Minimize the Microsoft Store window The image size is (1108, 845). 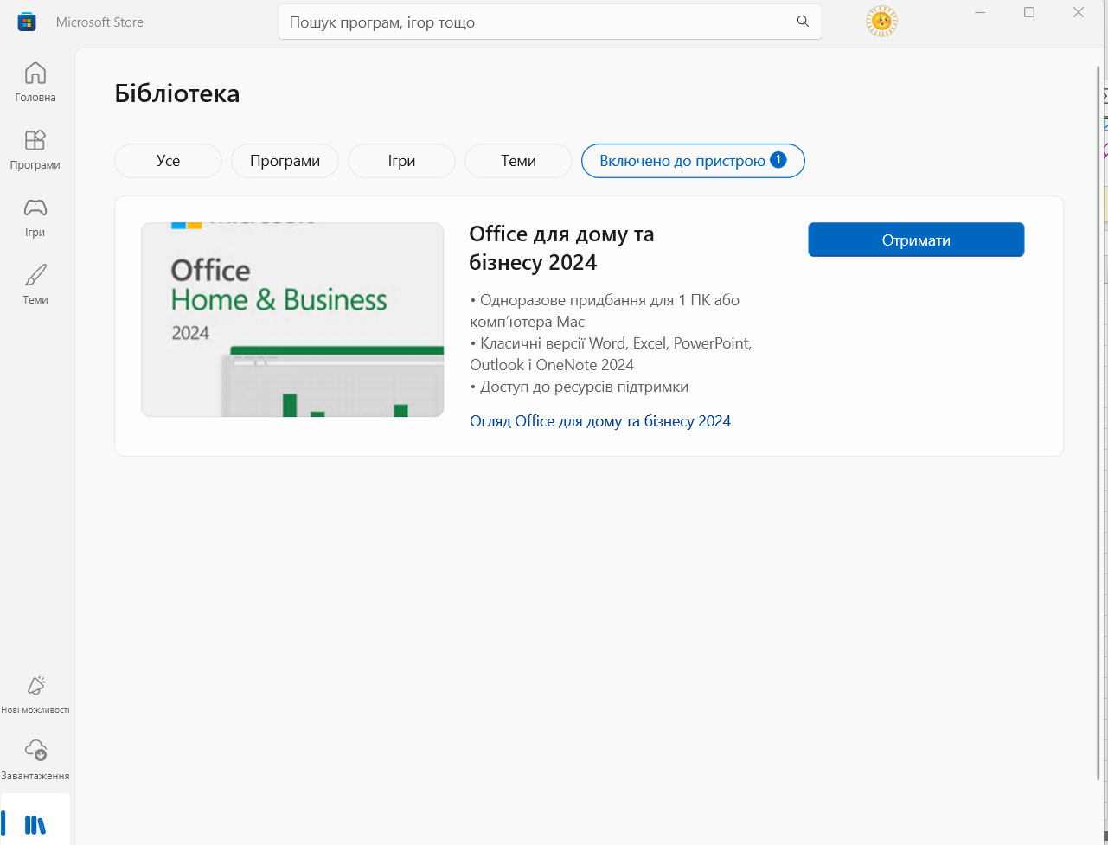pyautogui.click(x=980, y=12)
